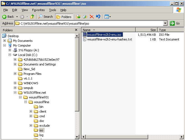Sort by Size column header
Viewport: 185px width, 140px height.
(x=147, y=30)
